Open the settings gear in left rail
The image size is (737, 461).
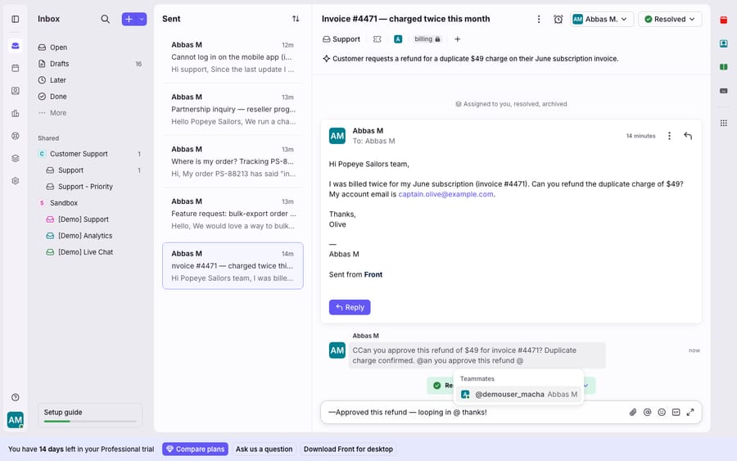click(15, 181)
